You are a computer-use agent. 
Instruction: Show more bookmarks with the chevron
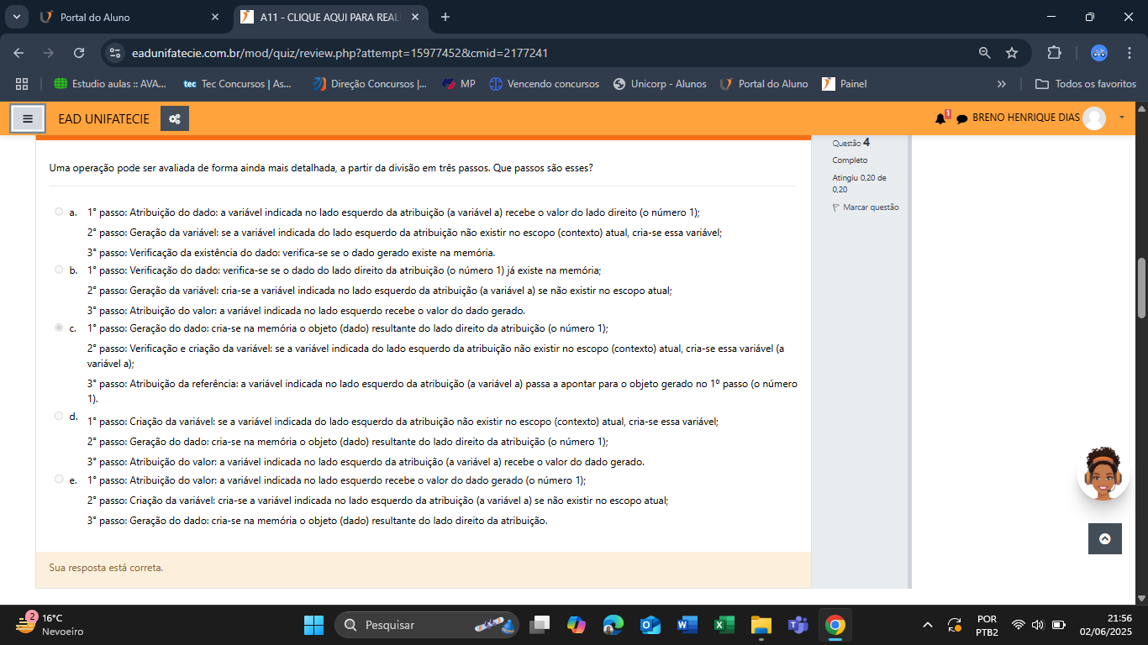click(1001, 84)
